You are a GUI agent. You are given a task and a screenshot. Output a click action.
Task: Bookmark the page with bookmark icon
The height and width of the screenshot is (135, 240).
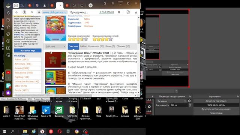(x=119, y=12)
